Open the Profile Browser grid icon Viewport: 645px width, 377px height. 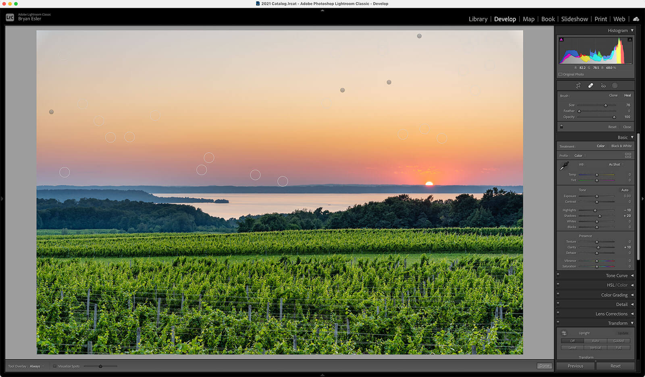pyautogui.click(x=628, y=155)
